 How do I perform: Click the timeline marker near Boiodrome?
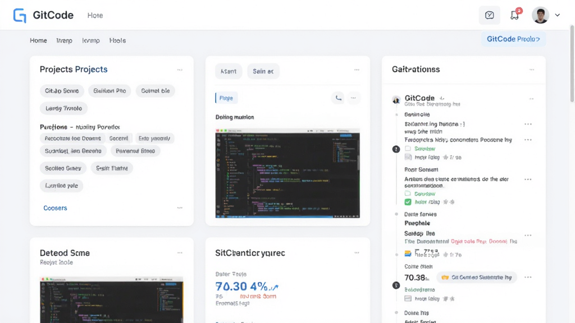[396, 285]
